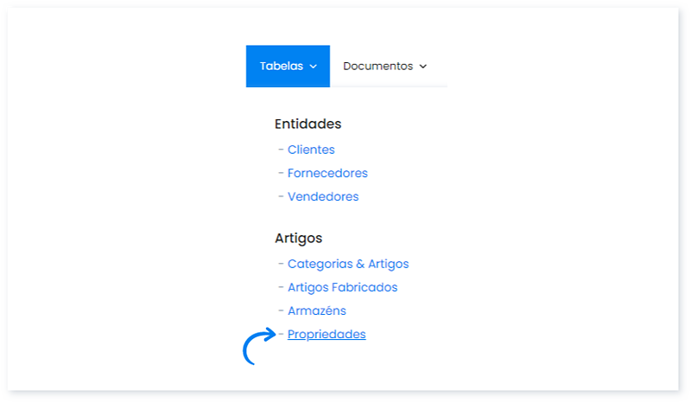Click the dash bullet before Fornecedores
This screenshot has width=691, height=403.
coord(281,173)
